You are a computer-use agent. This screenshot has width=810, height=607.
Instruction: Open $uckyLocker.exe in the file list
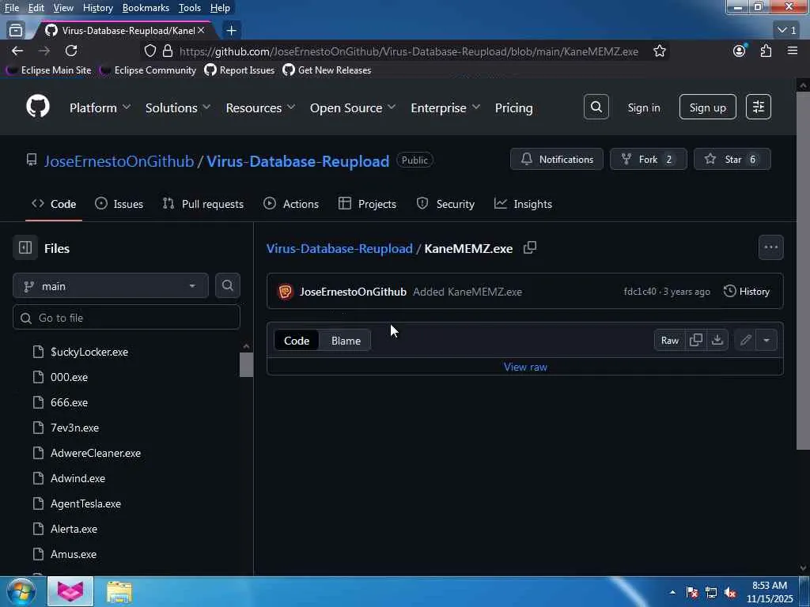tap(89, 352)
